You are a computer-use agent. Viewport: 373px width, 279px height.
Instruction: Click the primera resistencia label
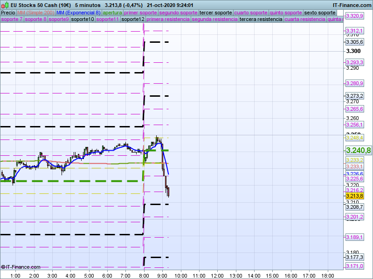click(x=168, y=20)
